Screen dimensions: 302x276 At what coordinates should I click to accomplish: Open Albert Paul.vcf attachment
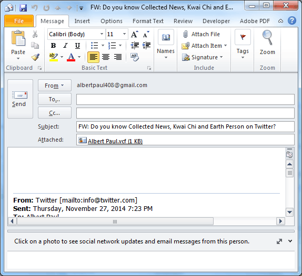click(110, 141)
